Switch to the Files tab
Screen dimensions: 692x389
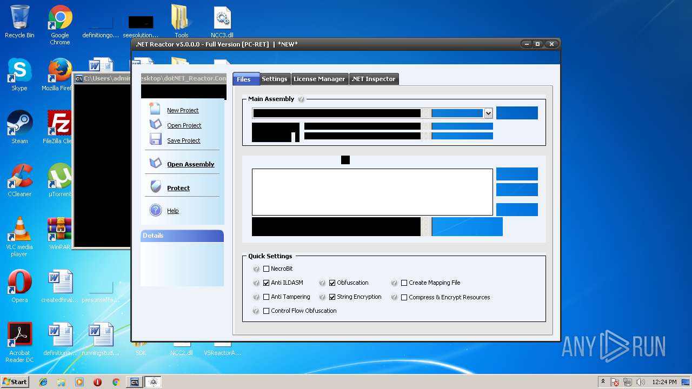pos(246,79)
